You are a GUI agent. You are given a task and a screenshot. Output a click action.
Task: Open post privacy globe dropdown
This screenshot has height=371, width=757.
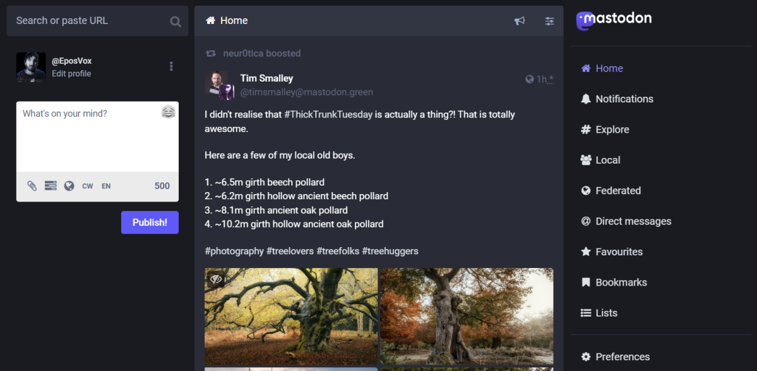click(69, 186)
